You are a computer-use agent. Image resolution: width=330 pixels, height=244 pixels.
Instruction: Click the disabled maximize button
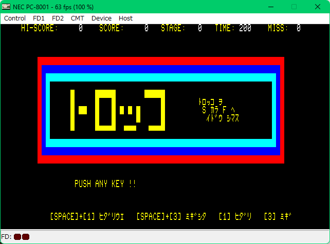click(294, 7)
